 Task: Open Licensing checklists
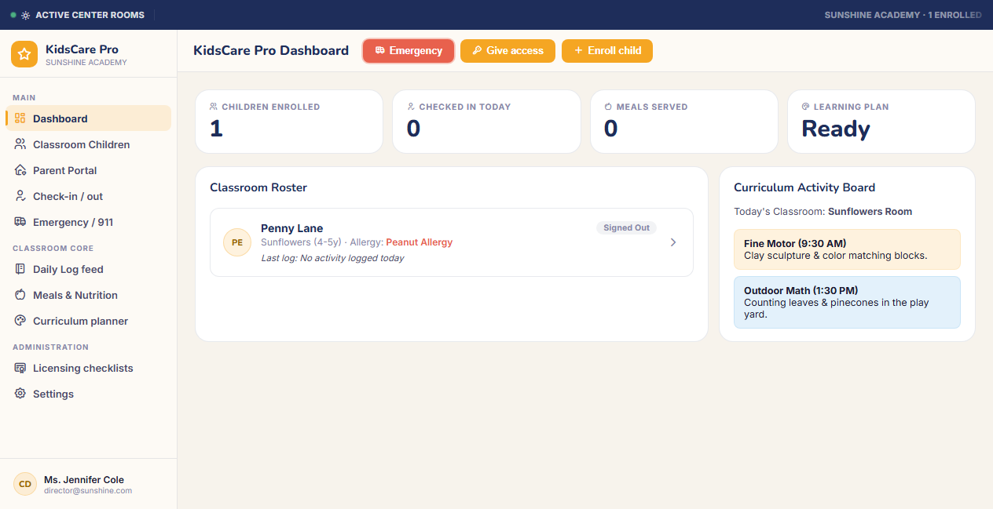(88, 368)
